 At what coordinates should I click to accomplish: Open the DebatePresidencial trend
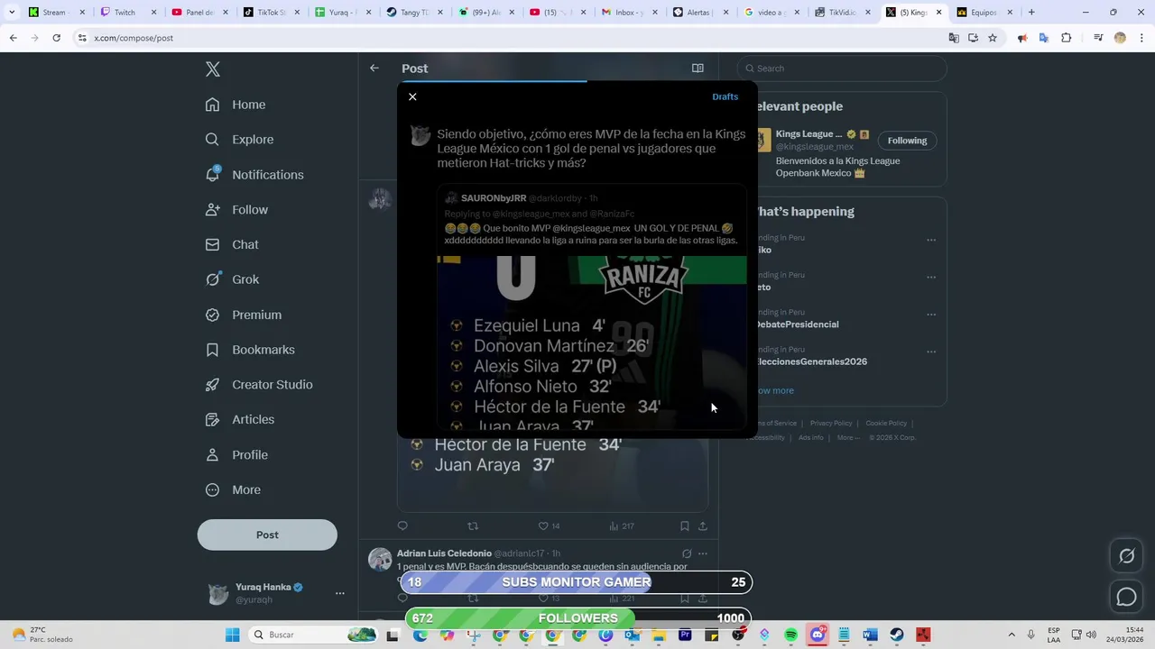click(x=797, y=324)
